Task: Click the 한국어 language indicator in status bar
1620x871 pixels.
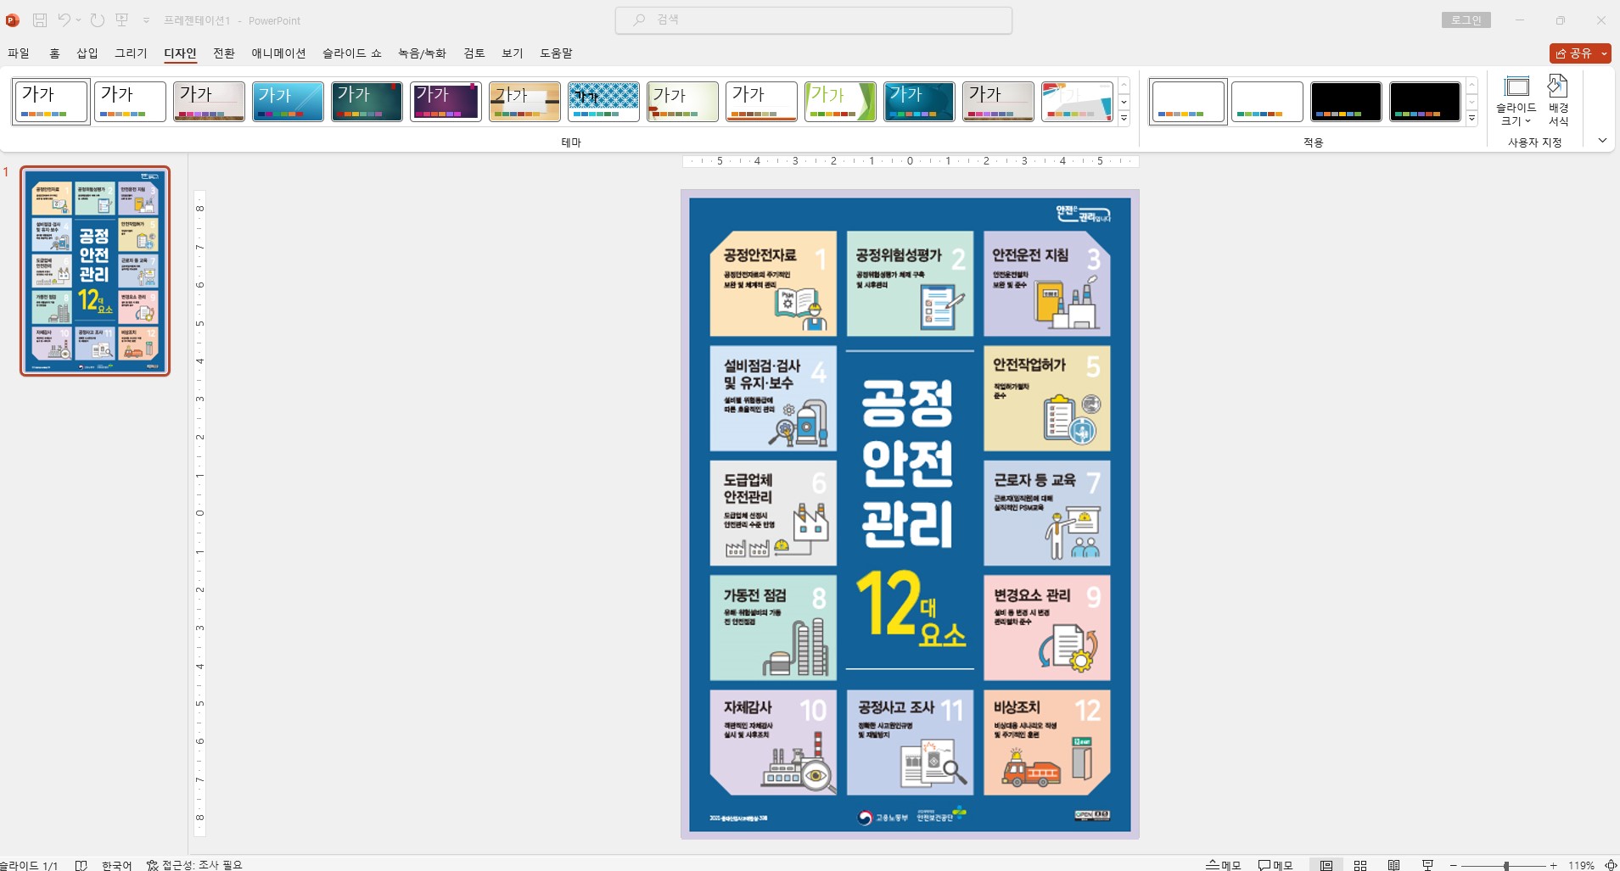Action: click(116, 865)
